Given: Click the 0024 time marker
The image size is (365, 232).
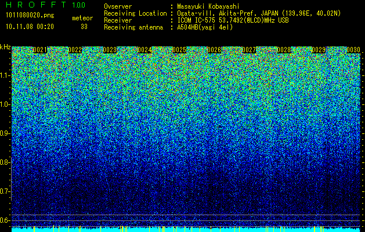Looking at the screenshot, I should tap(144, 50).
